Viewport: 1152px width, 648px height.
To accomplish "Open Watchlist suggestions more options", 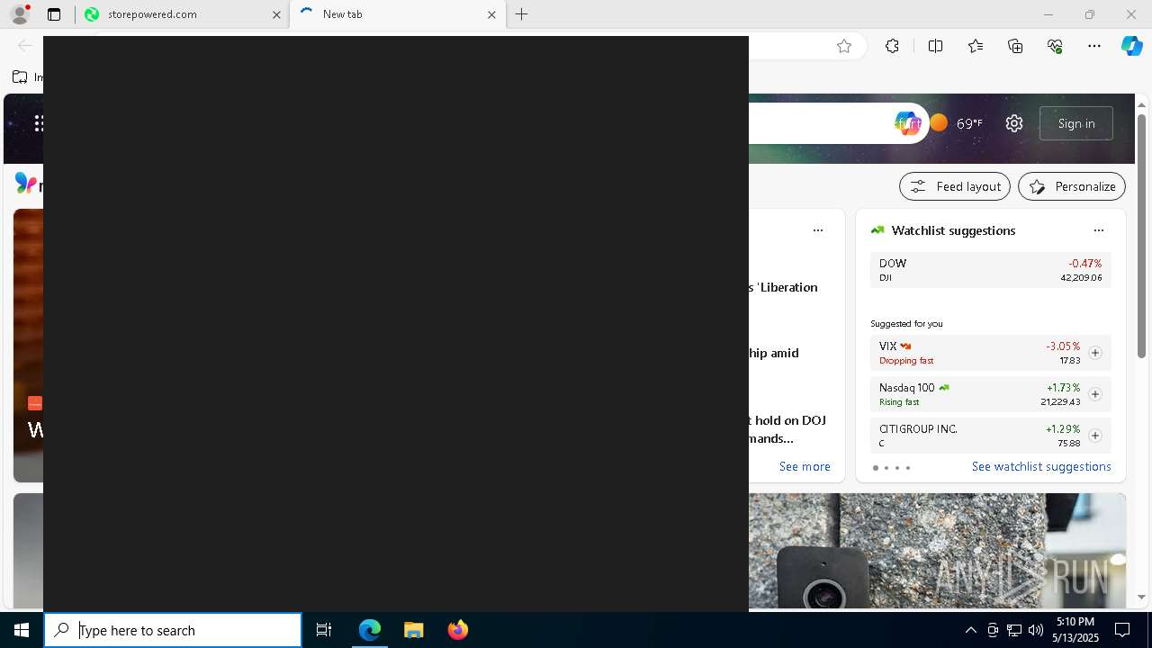I will (x=1098, y=230).
